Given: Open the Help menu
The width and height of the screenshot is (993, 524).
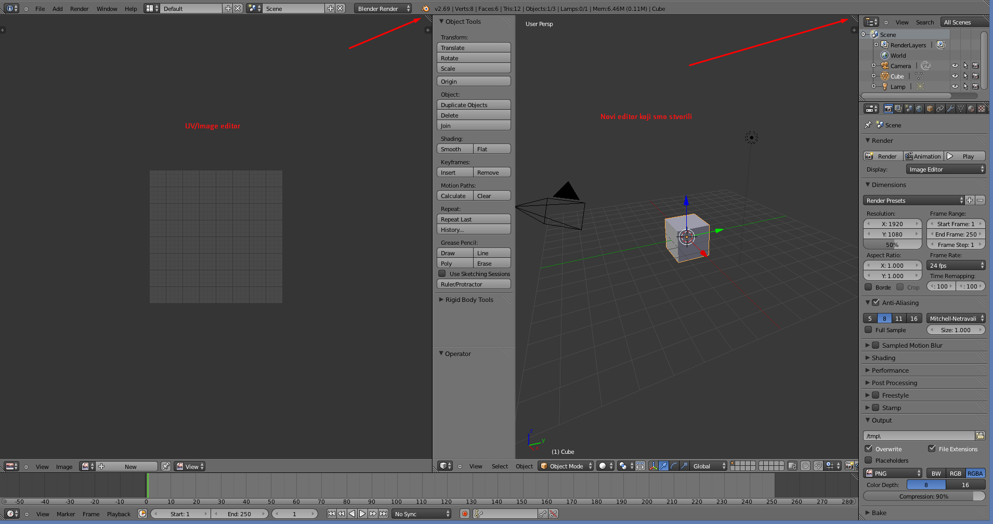Looking at the screenshot, I should click(131, 8).
